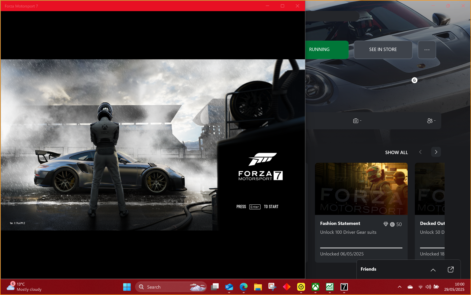This screenshot has height=295, width=471.
Task: Open the taskbar clock showing 10:00
Action: coord(454,287)
